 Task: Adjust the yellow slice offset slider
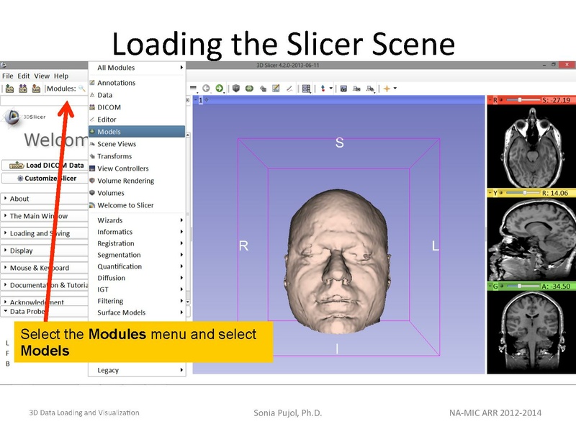point(523,193)
